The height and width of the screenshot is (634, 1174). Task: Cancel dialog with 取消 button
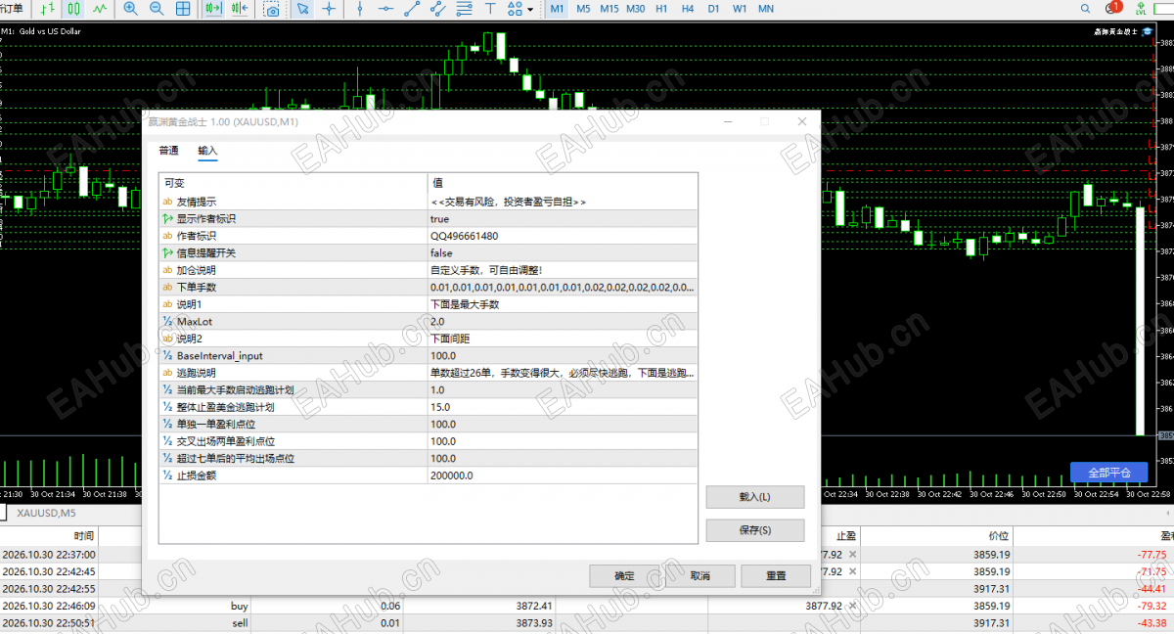click(x=700, y=575)
